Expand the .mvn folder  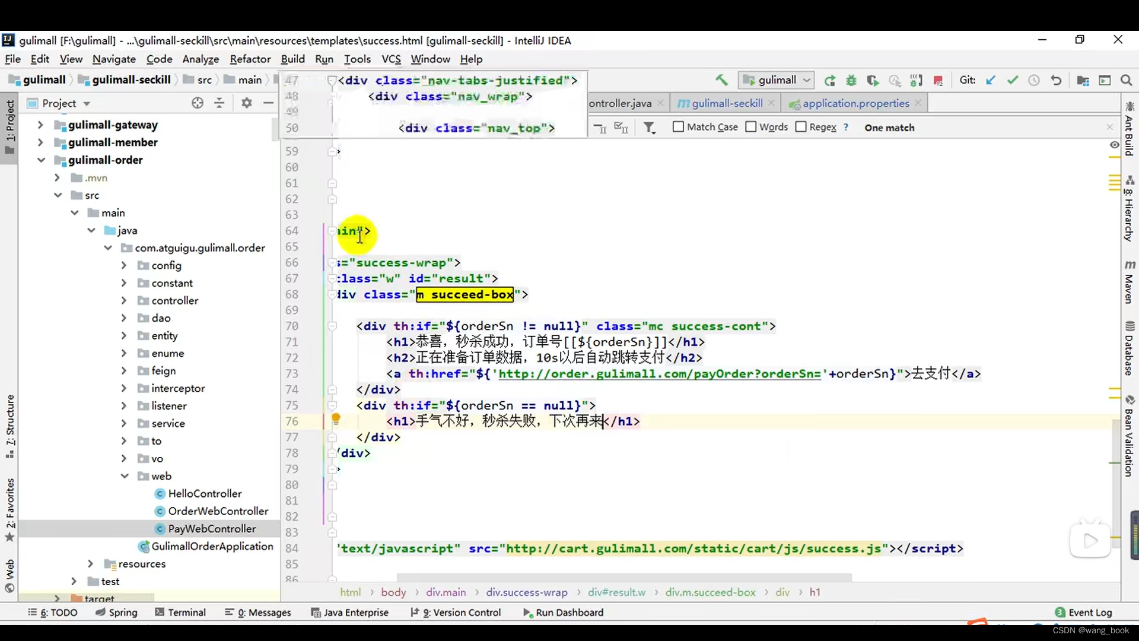point(57,177)
